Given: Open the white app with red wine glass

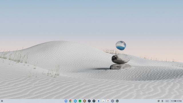Looking at the screenshot, I should click(x=108, y=101).
